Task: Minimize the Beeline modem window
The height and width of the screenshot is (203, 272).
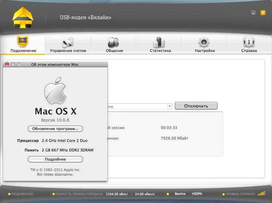Action: (253, 13)
